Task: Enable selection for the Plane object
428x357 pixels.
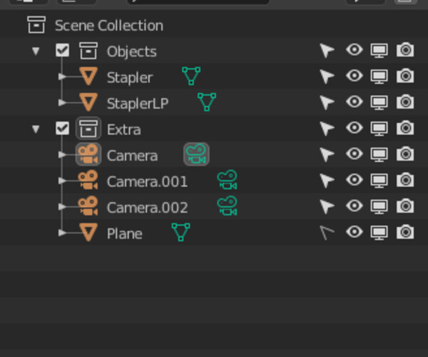Action: [327, 232]
